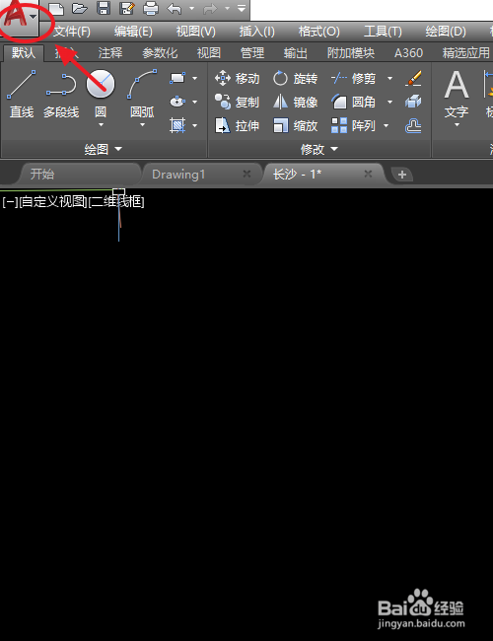Screen dimensions: 493x641
Task: Click the Plot printer icon
Action: pyautogui.click(x=151, y=8)
